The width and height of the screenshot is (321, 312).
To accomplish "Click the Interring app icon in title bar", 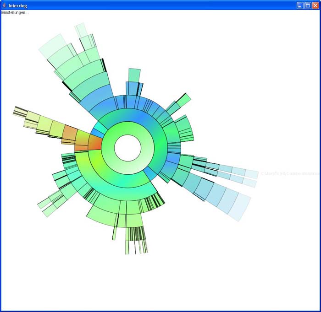I will point(4,5).
